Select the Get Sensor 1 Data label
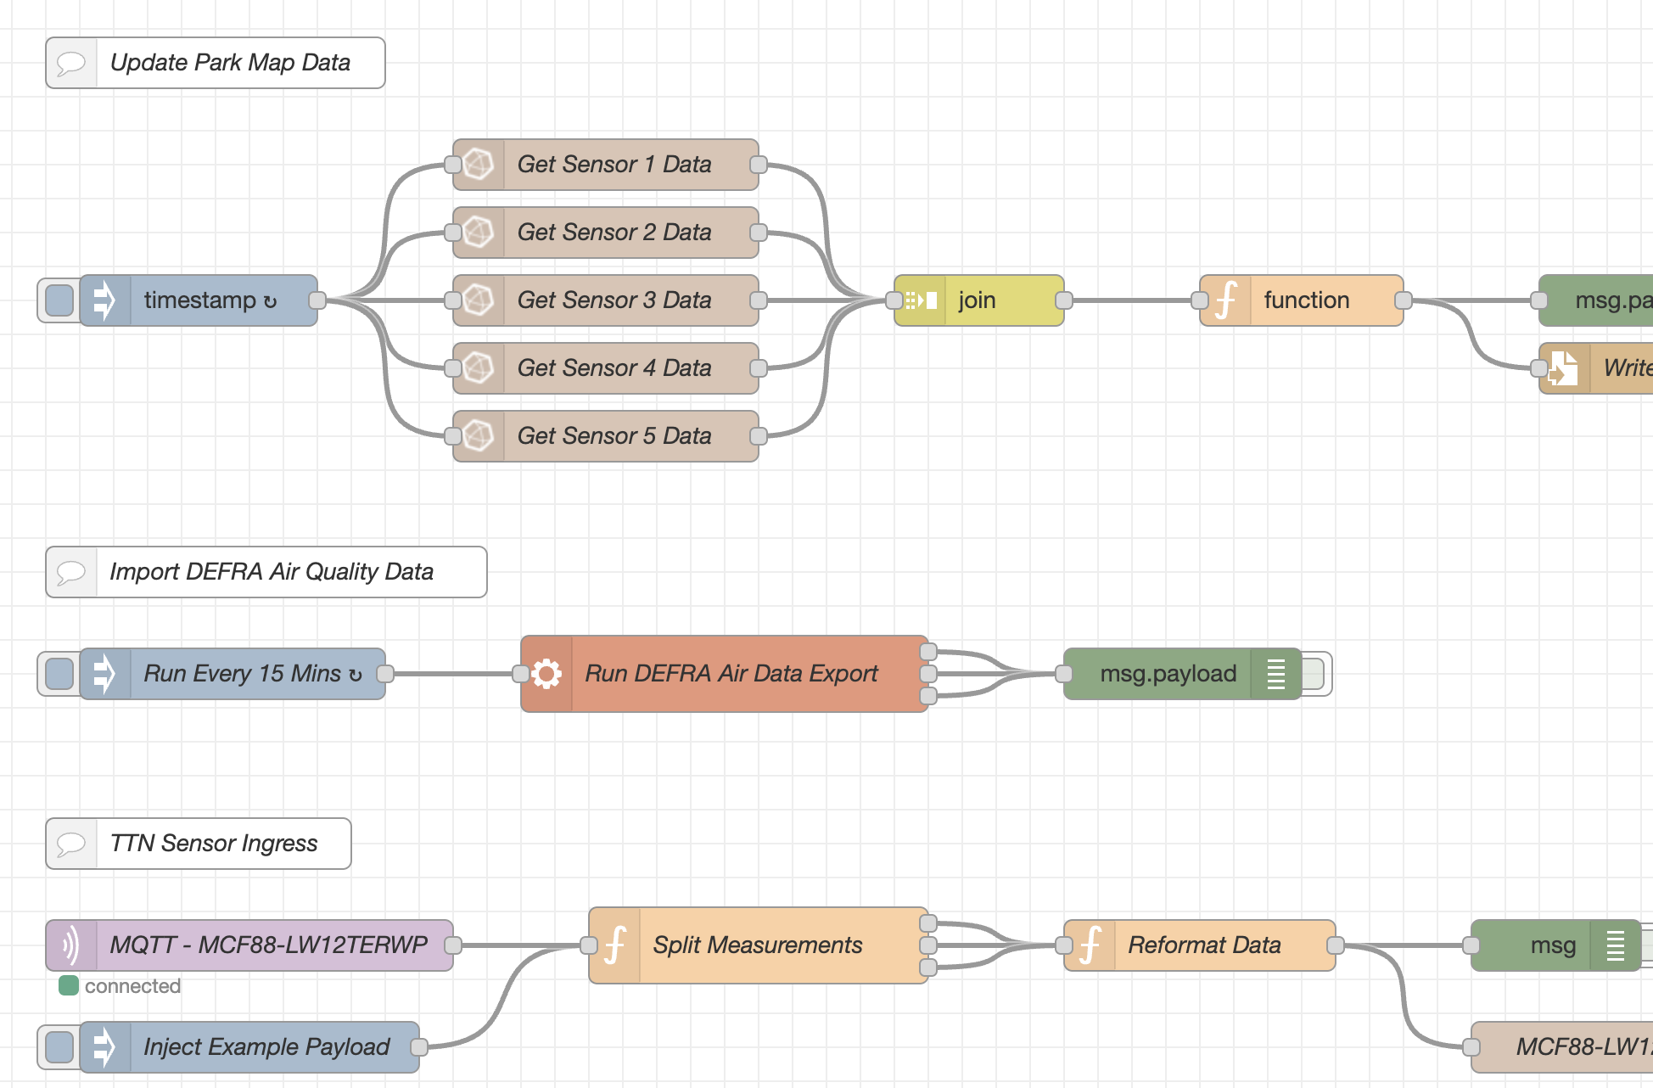Screen dimensions: 1653x1088 (x=614, y=165)
